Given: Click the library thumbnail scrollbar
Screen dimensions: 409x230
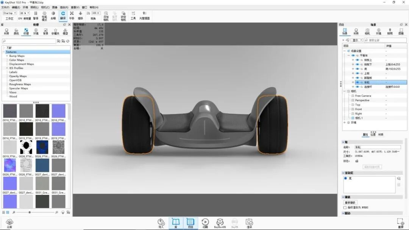Looking at the screenshot, I should click(69, 112).
